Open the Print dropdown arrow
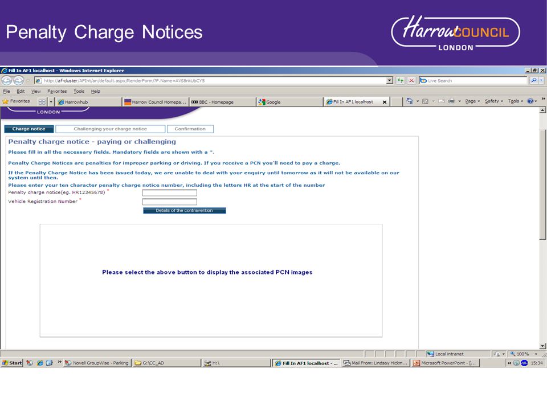 (459, 101)
